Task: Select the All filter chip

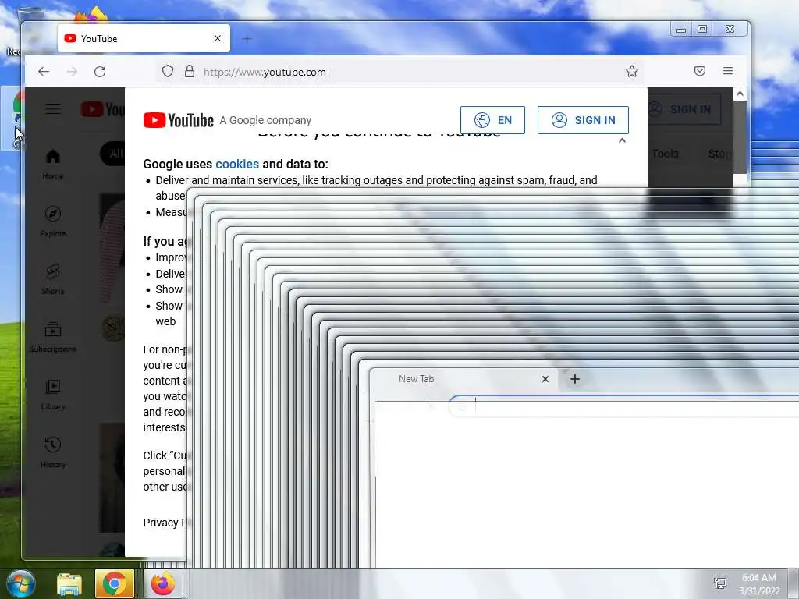Action: tap(113, 154)
